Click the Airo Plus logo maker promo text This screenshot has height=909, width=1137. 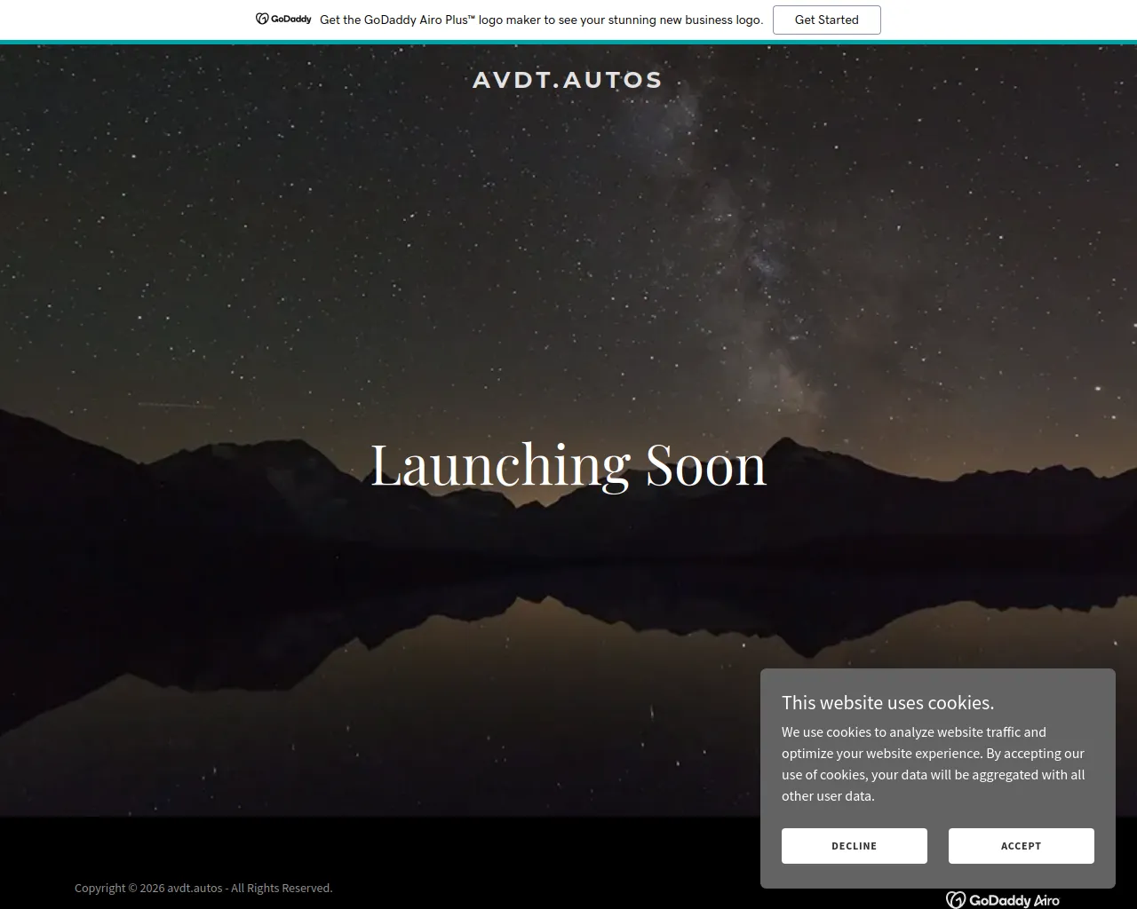click(541, 20)
